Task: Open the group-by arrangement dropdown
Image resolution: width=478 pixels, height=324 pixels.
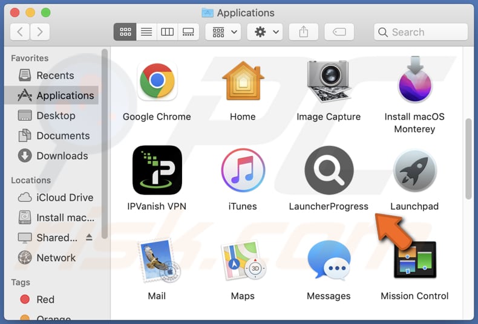Action: tap(223, 31)
